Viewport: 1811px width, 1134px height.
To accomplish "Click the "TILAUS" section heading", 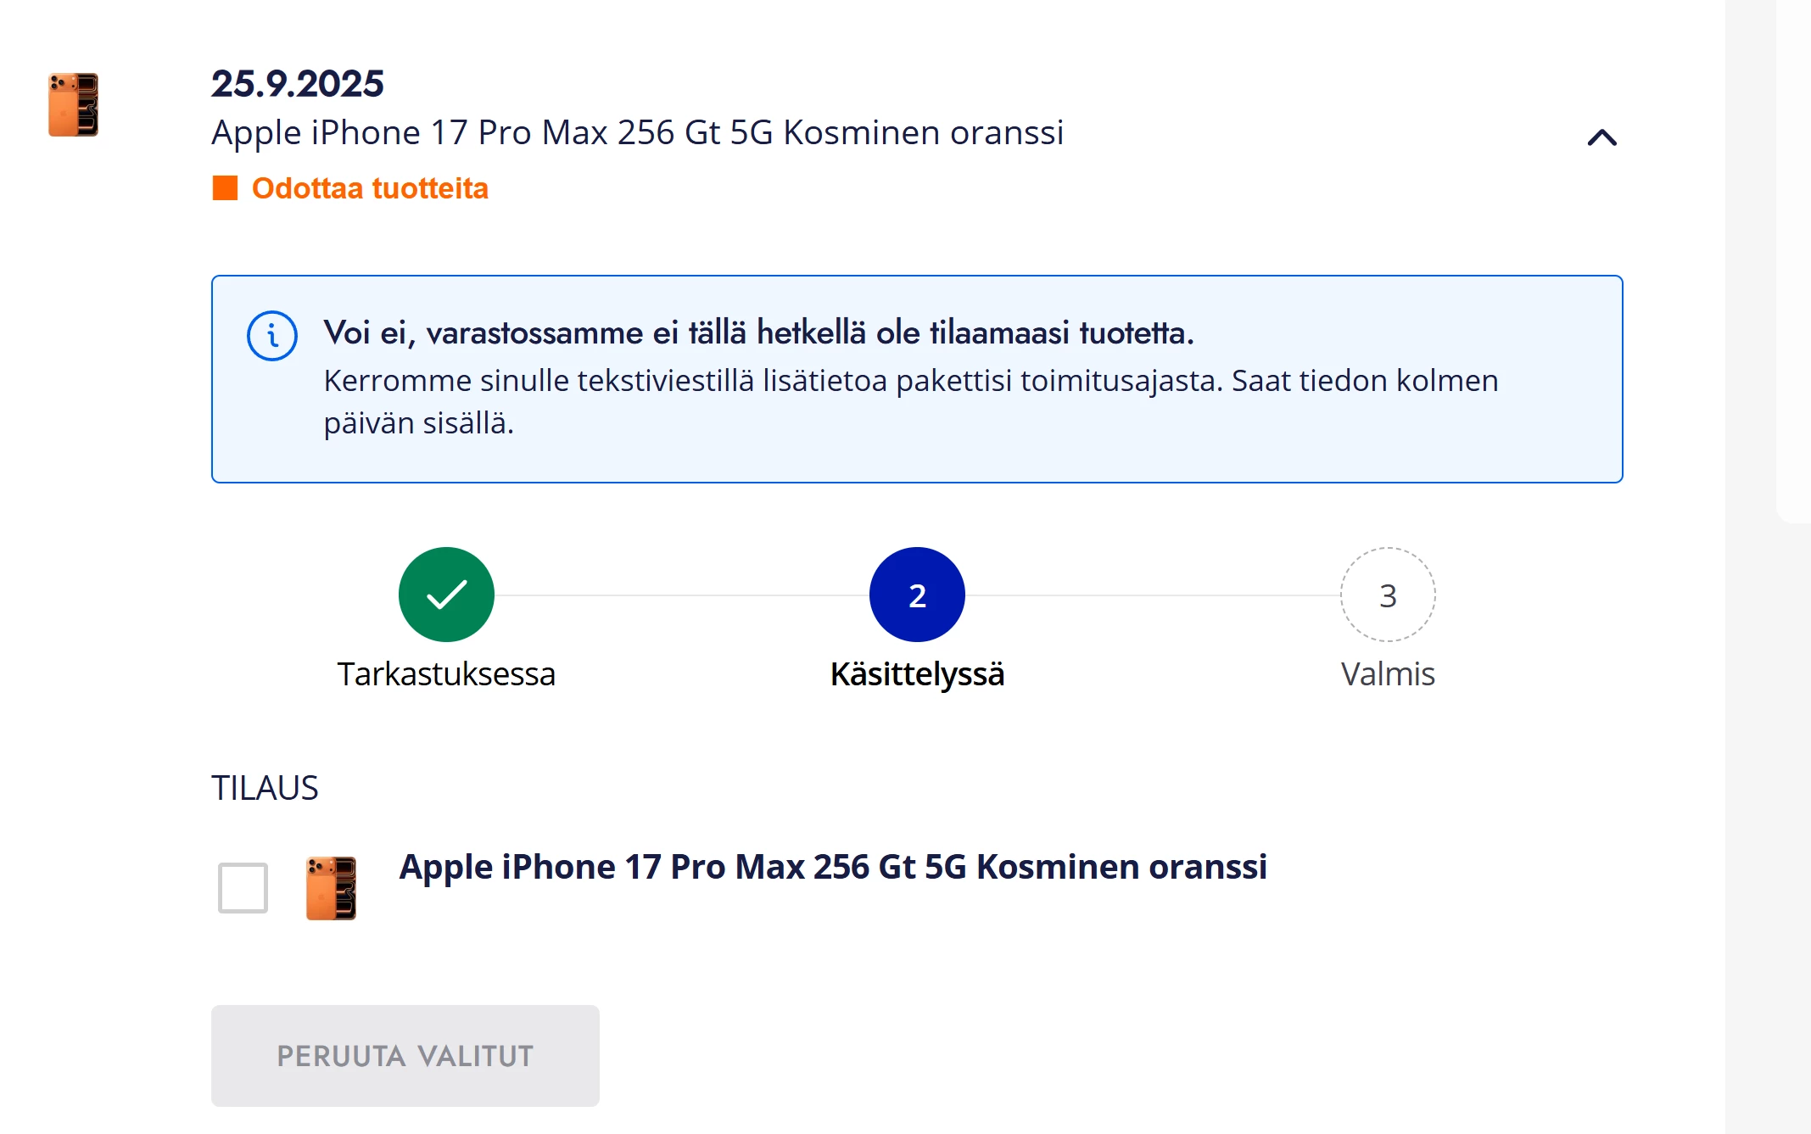I will point(265,788).
